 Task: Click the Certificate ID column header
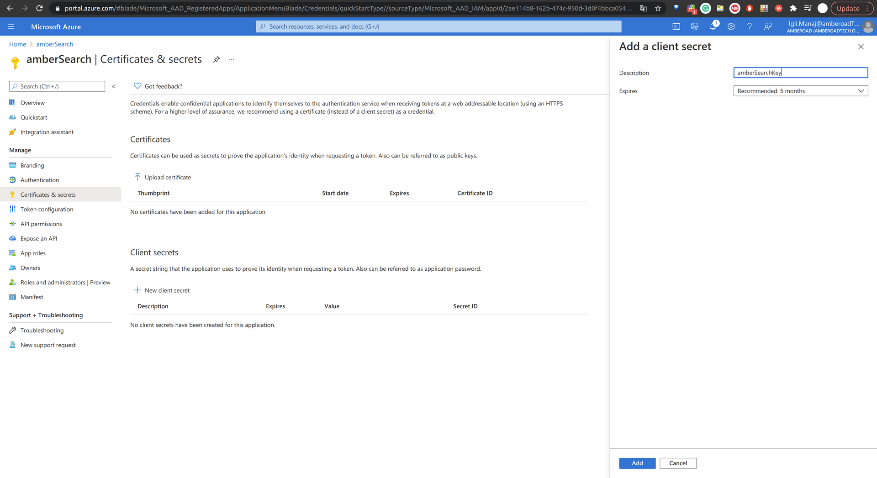click(x=475, y=193)
